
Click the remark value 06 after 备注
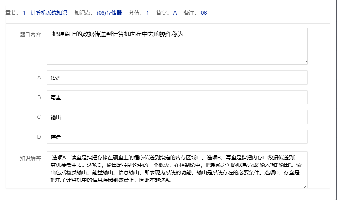point(204,13)
